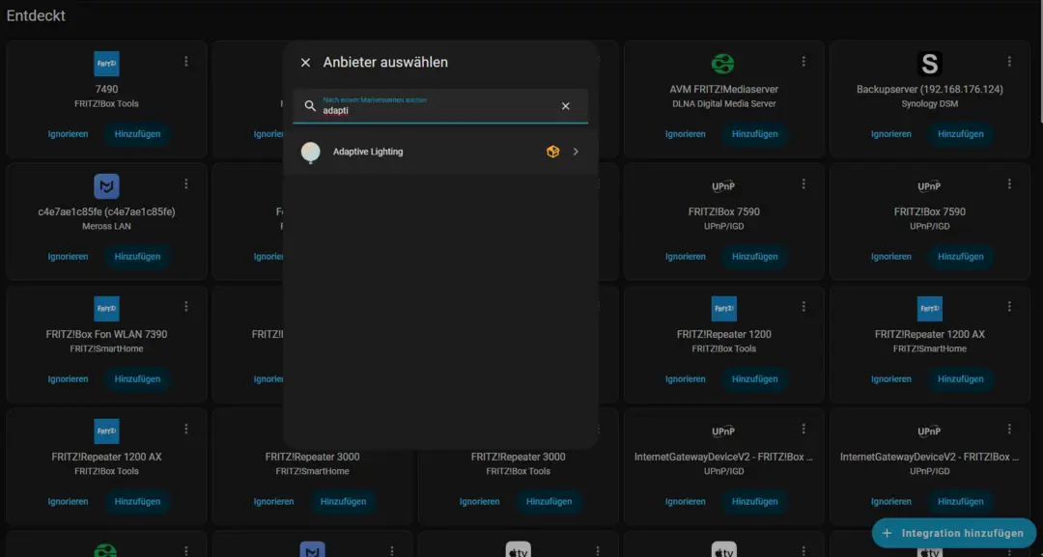Clear the search text with the X icon
The width and height of the screenshot is (1043, 557).
click(565, 106)
